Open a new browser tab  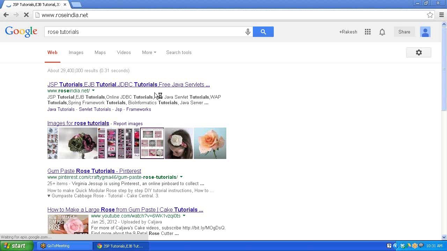click(76, 5)
